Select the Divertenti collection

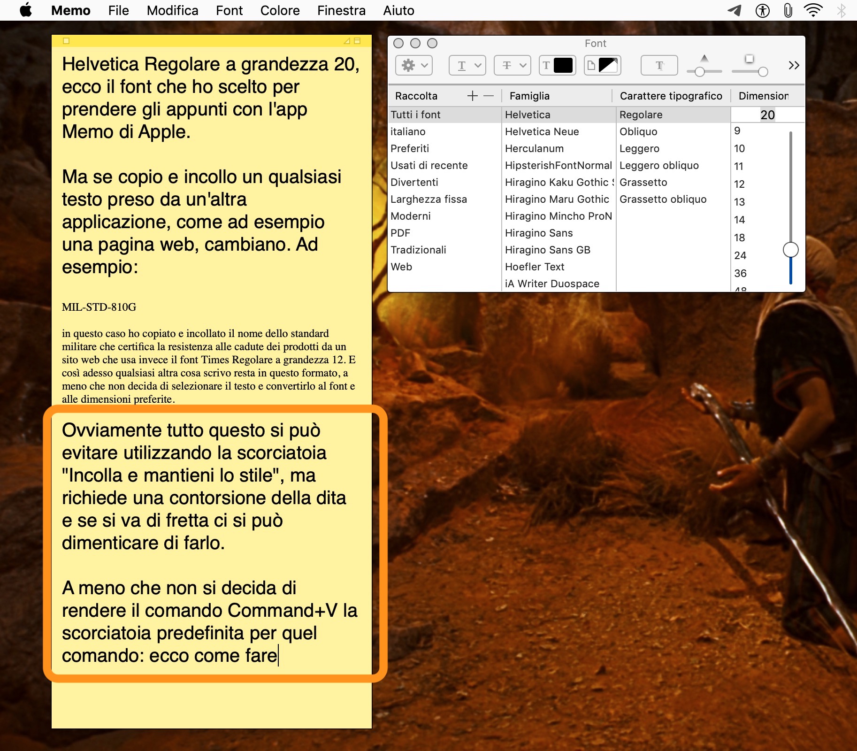pyautogui.click(x=444, y=182)
